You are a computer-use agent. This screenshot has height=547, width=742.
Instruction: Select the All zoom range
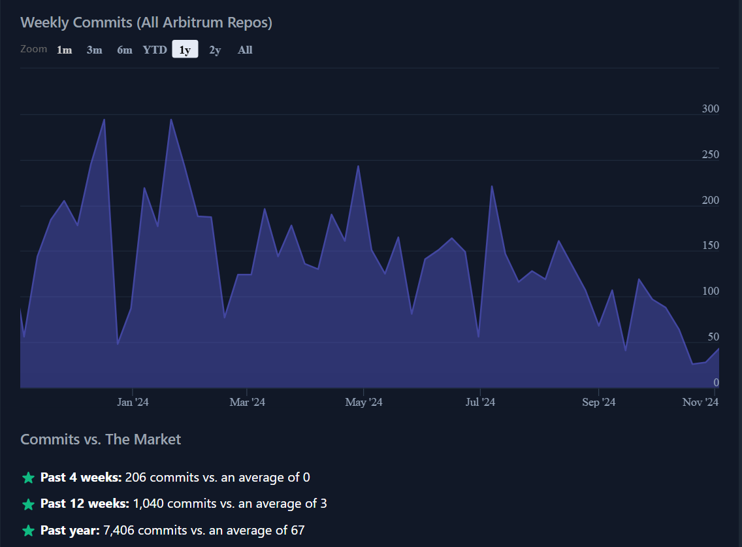(x=244, y=49)
